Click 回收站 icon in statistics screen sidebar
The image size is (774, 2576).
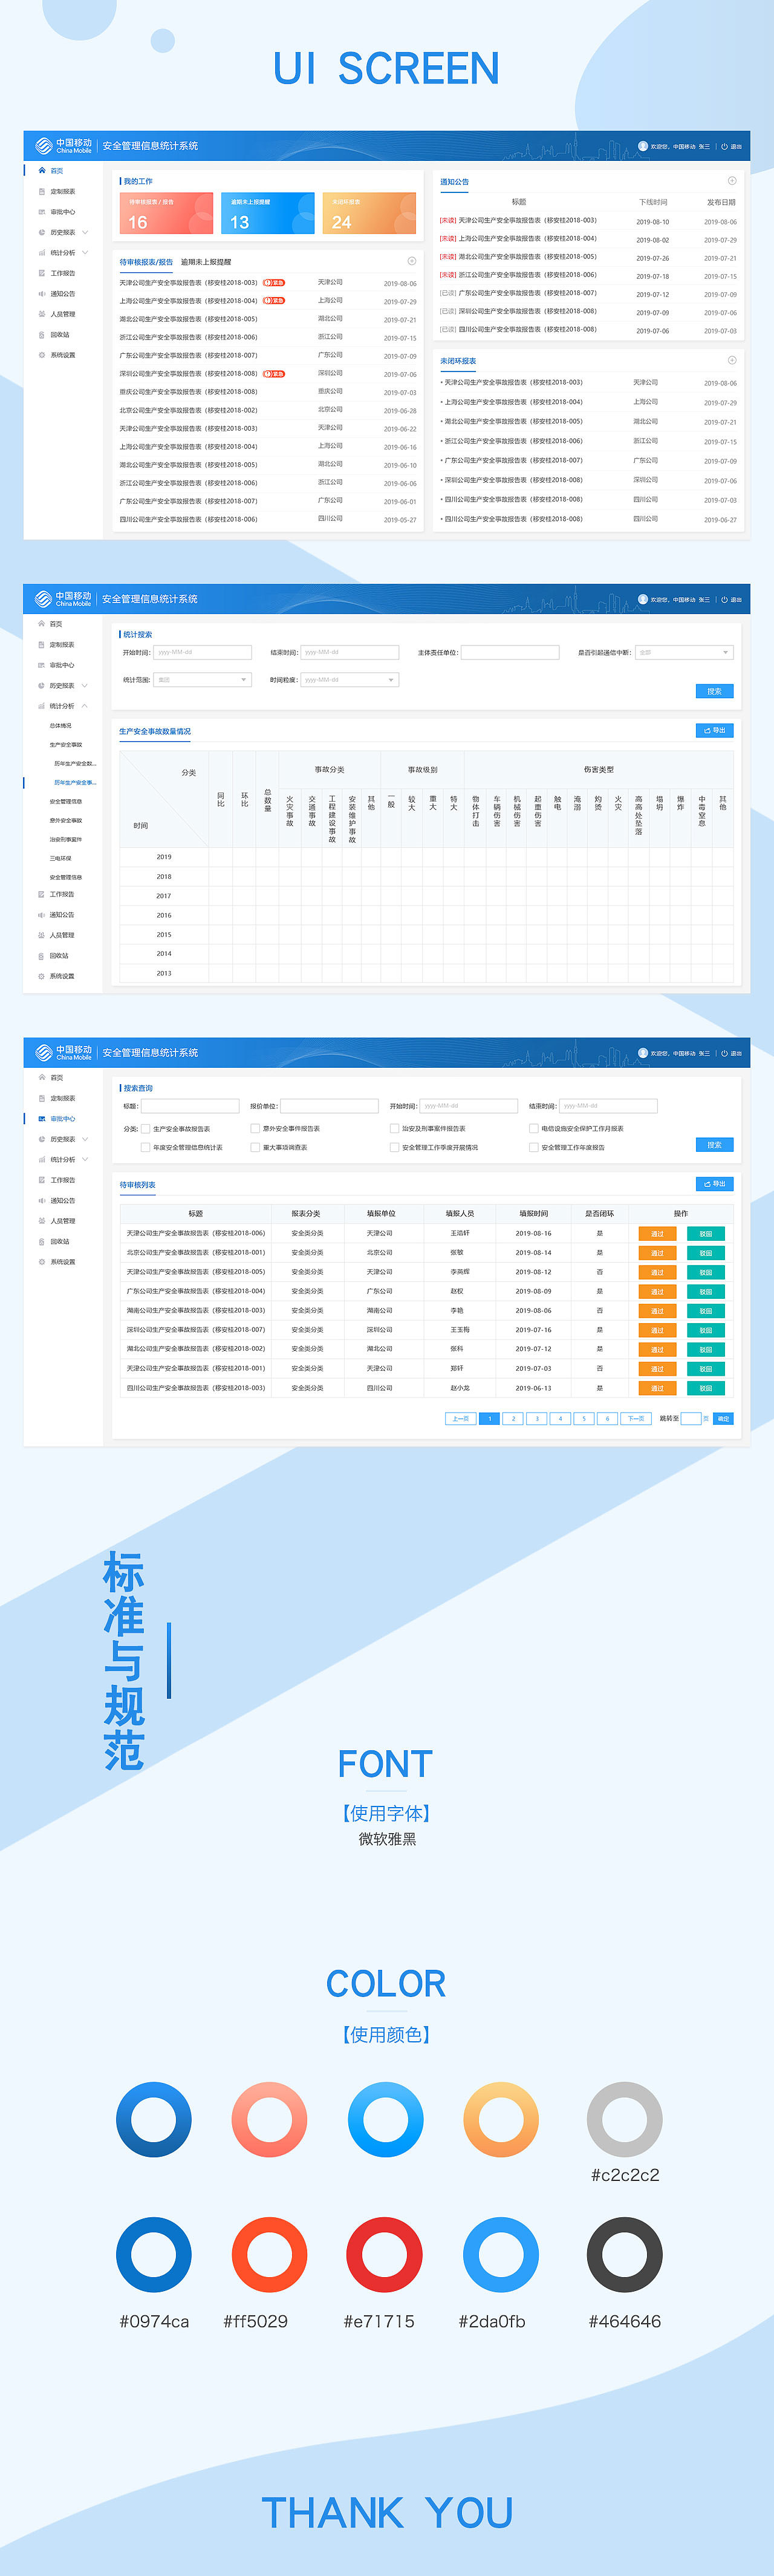click(41, 956)
